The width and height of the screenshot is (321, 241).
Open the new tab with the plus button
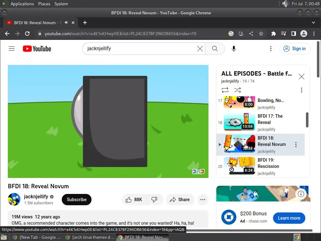pyautogui.click(x=85, y=23)
